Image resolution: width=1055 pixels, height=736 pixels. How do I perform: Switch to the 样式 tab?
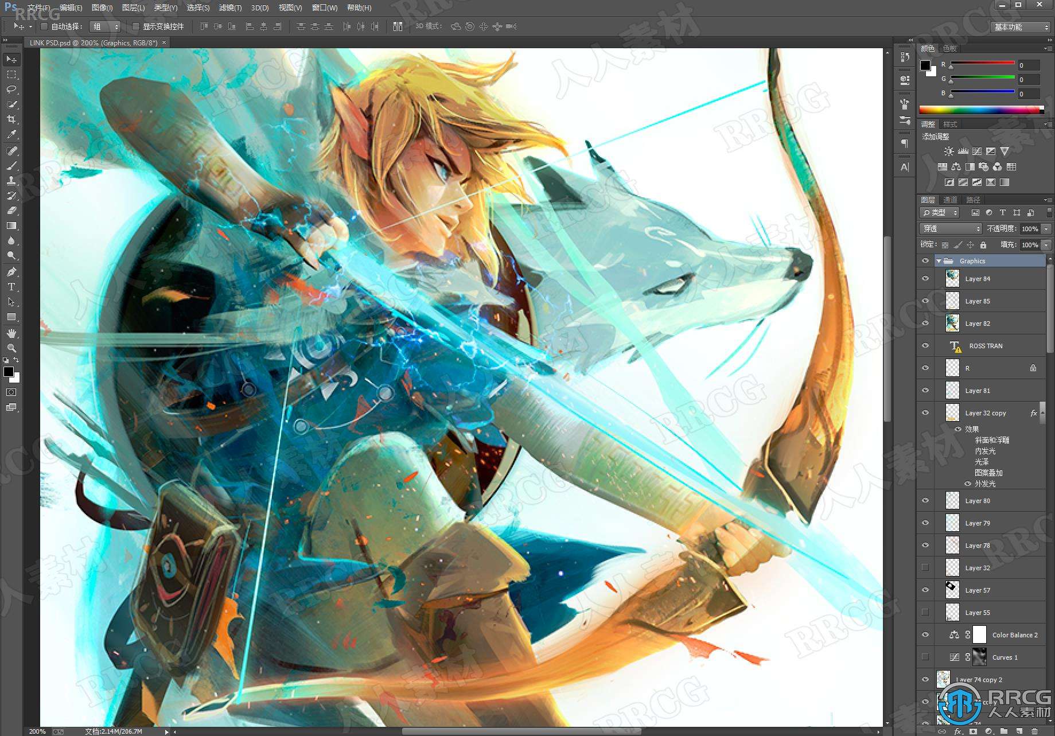pyautogui.click(x=951, y=124)
